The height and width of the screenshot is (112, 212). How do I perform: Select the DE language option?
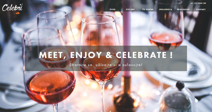point(205,3)
